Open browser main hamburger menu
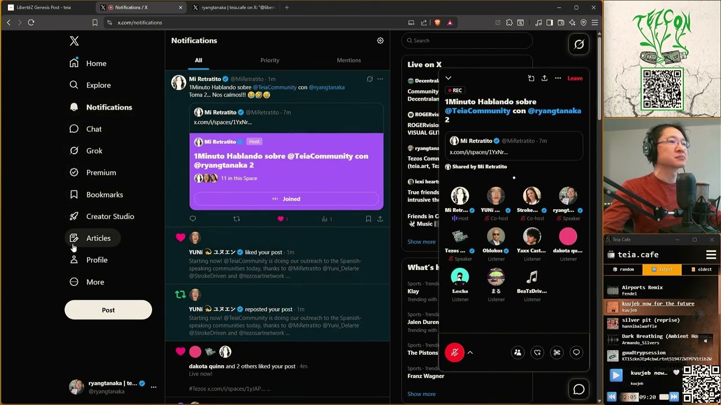 (595, 22)
